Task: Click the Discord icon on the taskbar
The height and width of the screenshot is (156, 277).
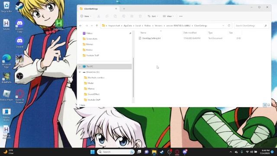Action: (185, 152)
